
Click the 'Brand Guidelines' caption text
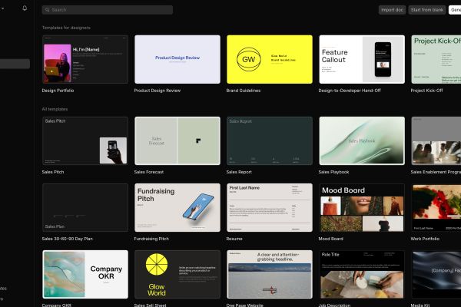click(x=244, y=91)
